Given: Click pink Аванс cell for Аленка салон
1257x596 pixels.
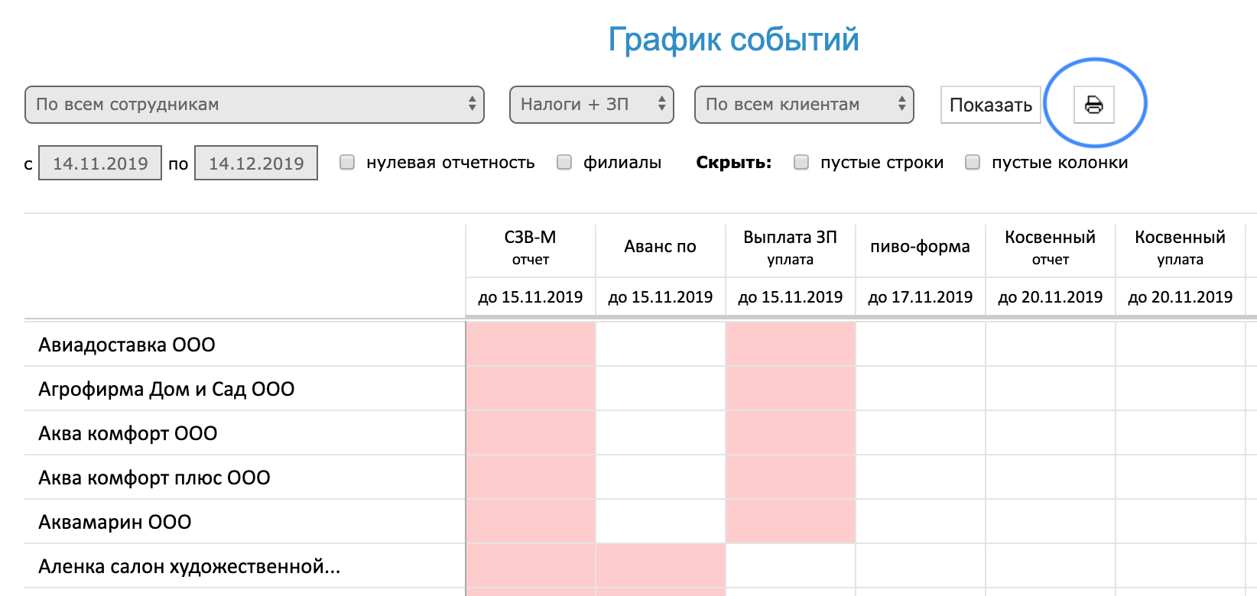Looking at the screenshot, I should (661, 566).
